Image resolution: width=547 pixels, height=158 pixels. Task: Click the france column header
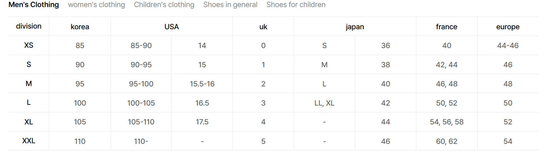click(446, 27)
